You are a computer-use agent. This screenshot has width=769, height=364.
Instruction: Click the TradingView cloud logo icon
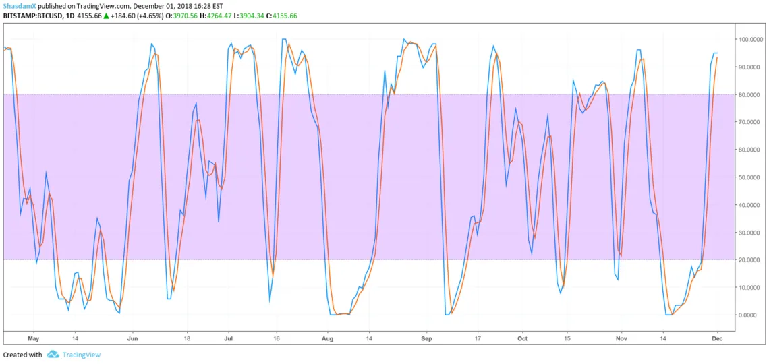(x=53, y=355)
